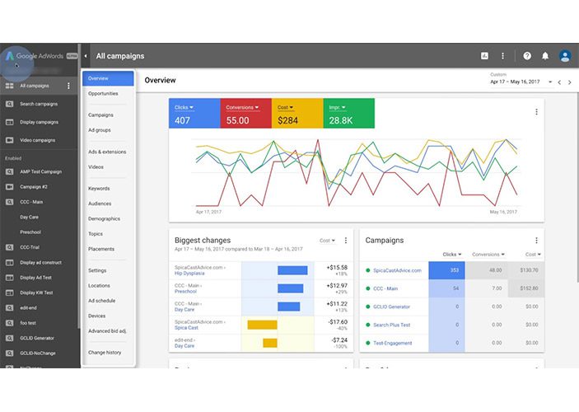The image size is (579, 412).
Task: Open Conversions column dropdown in Campaigns card
Action: point(488,255)
